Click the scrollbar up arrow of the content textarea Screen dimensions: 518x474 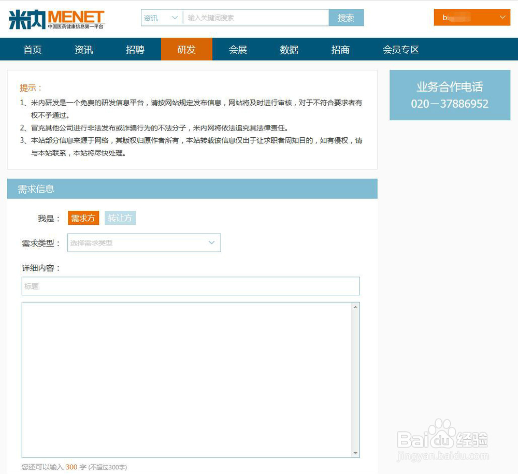click(356, 306)
